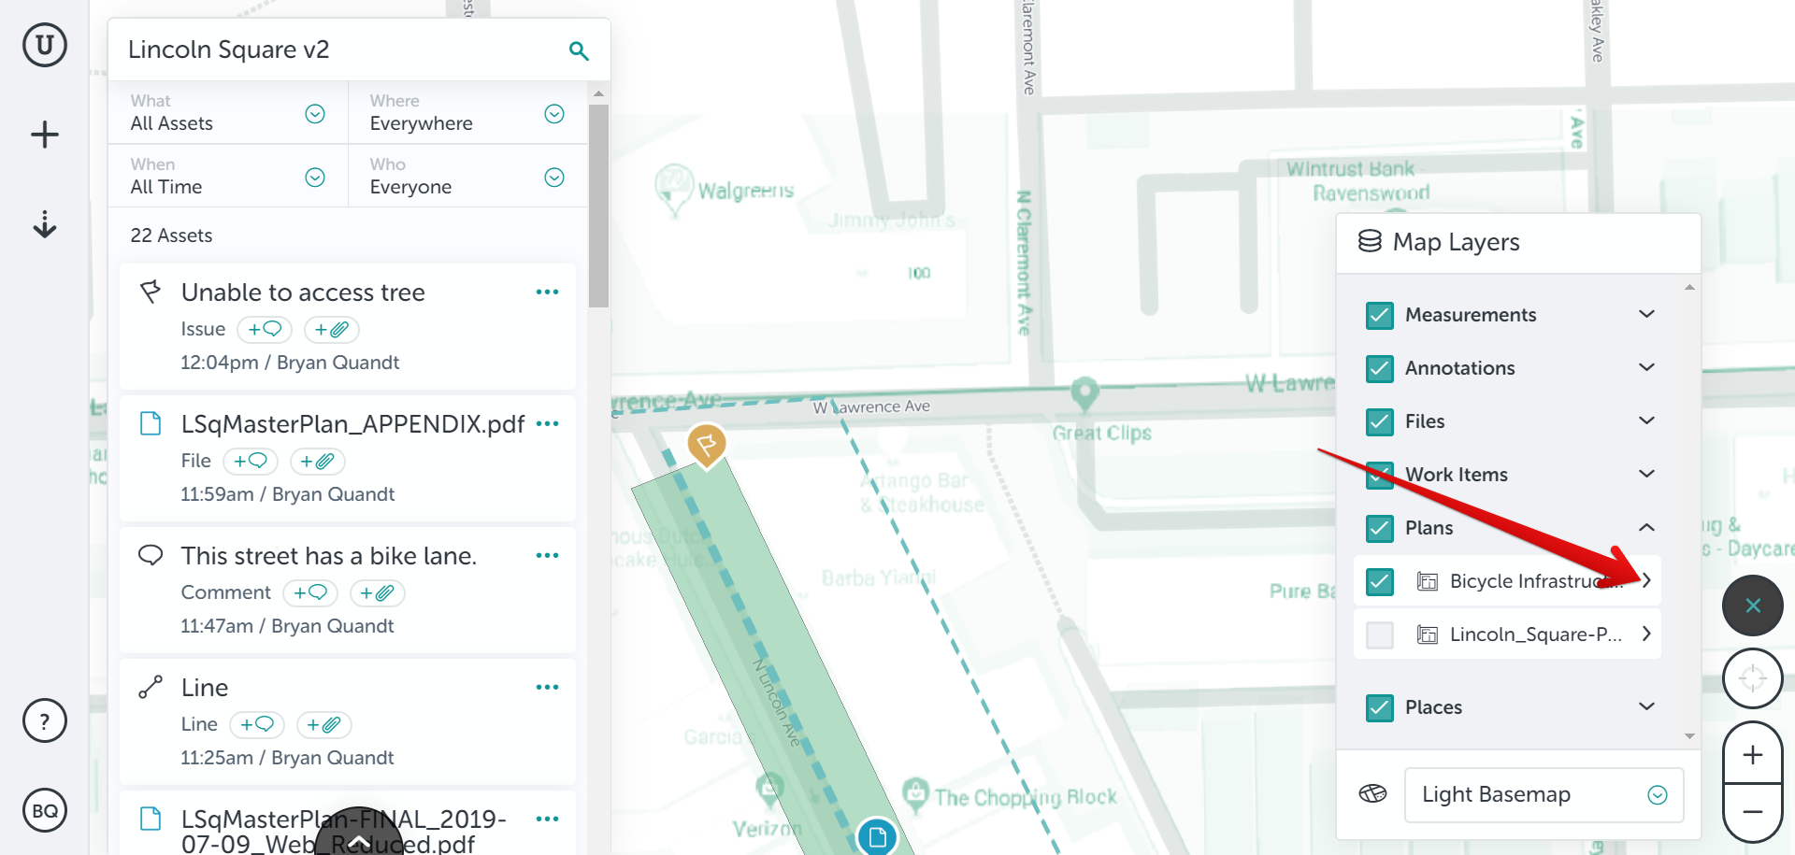The width and height of the screenshot is (1795, 855).
Task: Open options menu for Line asset
Action: (547, 688)
